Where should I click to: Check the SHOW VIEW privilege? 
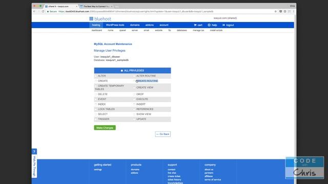[x=134, y=114]
